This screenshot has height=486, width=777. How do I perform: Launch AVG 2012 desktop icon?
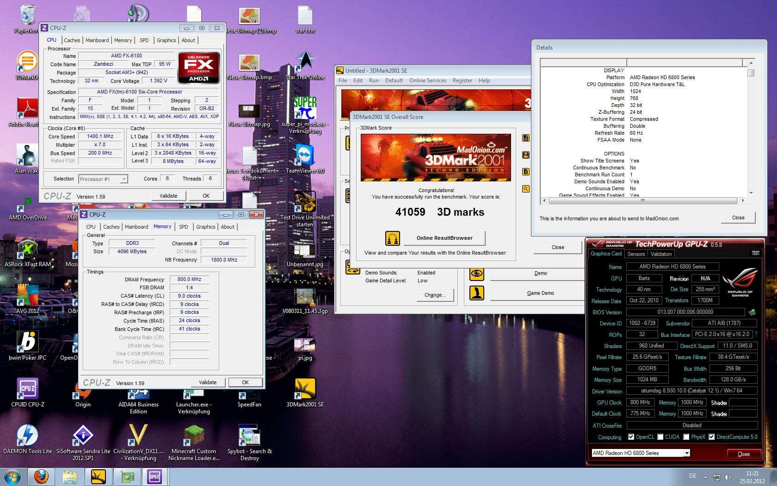(x=28, y=299)
